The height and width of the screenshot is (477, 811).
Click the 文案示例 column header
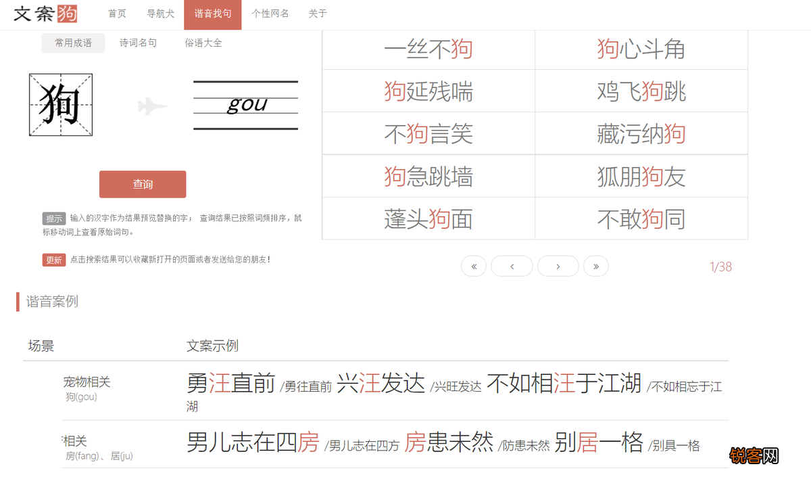(x=212, y=346)
